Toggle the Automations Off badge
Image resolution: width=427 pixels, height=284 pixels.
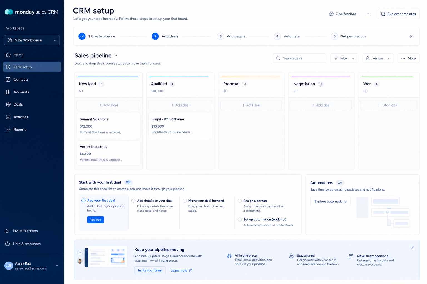340,183
